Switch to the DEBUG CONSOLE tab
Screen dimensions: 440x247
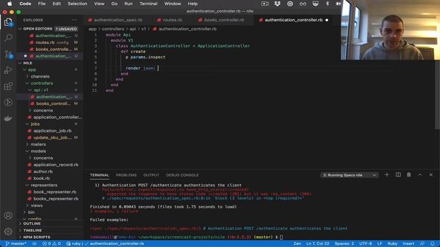[182, 175]
